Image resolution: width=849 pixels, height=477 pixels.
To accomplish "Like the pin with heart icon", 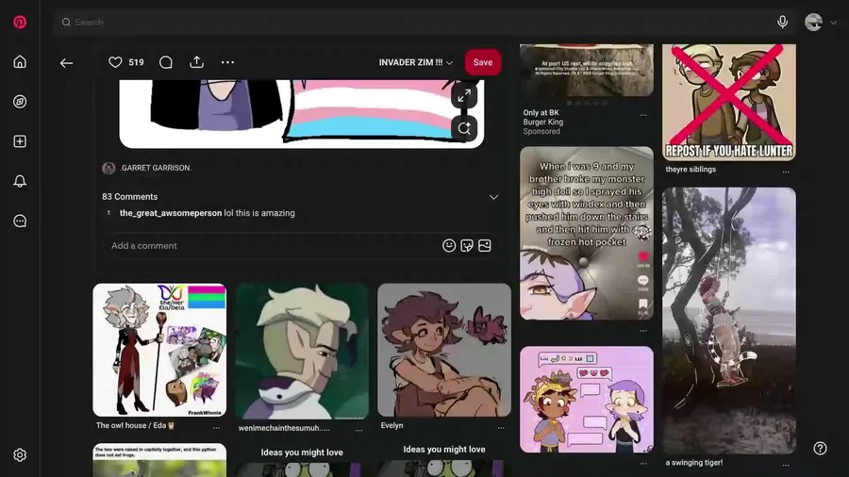I will point(115,62).
